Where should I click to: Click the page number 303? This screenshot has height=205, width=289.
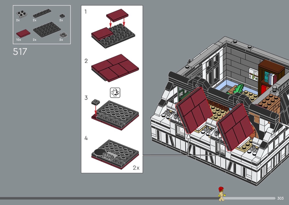pyautogui.click(x=280, y=198)
